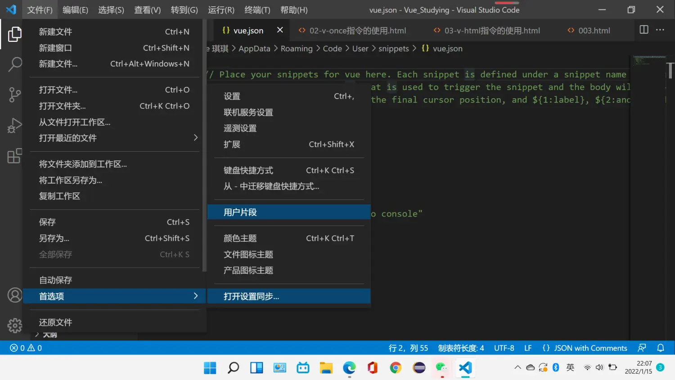Screen dimensions: 675x380
Task: Open the 文件(F) menu
Action: point(40,10)
